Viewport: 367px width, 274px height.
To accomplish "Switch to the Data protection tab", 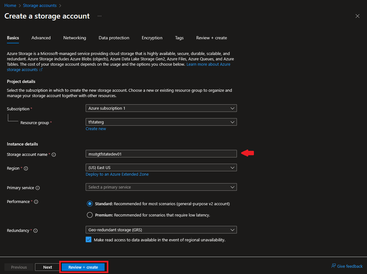I will (114, 38).
